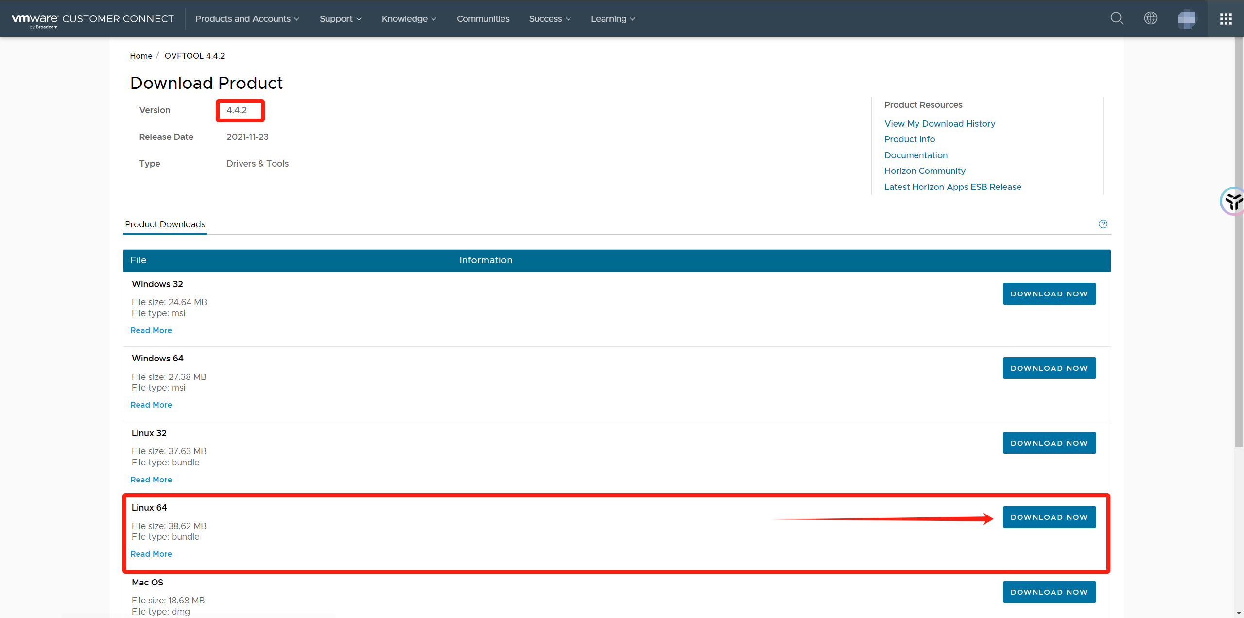Click the VMware Customer Connect logo
The image size is (1244, 618).
click(92, 19)
